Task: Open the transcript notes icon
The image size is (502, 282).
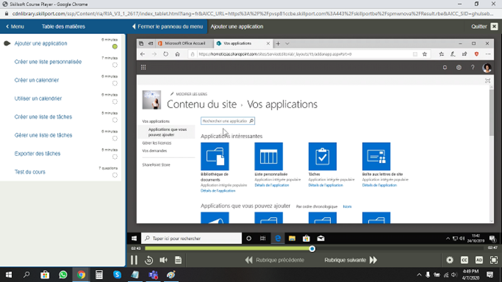Action: (x=178, y=260)
